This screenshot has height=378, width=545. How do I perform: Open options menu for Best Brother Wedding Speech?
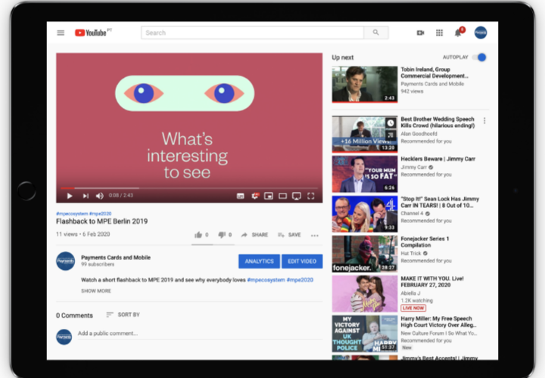484,121
